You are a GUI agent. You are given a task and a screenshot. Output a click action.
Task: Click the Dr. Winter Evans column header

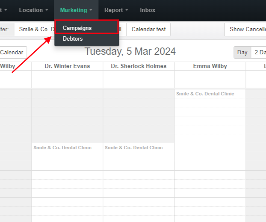point(67,66)
